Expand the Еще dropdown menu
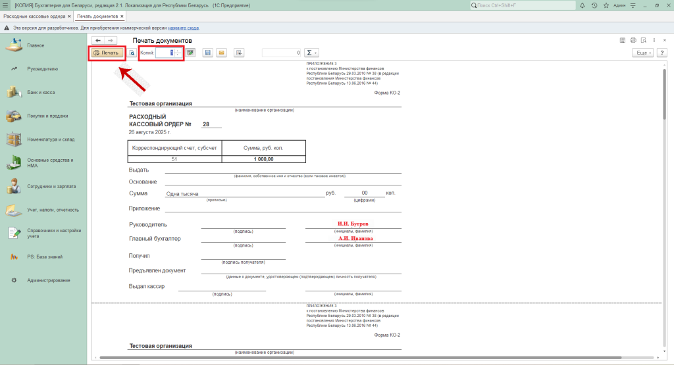The width and height of the screenshot is (674, 365). coord(642,53)
